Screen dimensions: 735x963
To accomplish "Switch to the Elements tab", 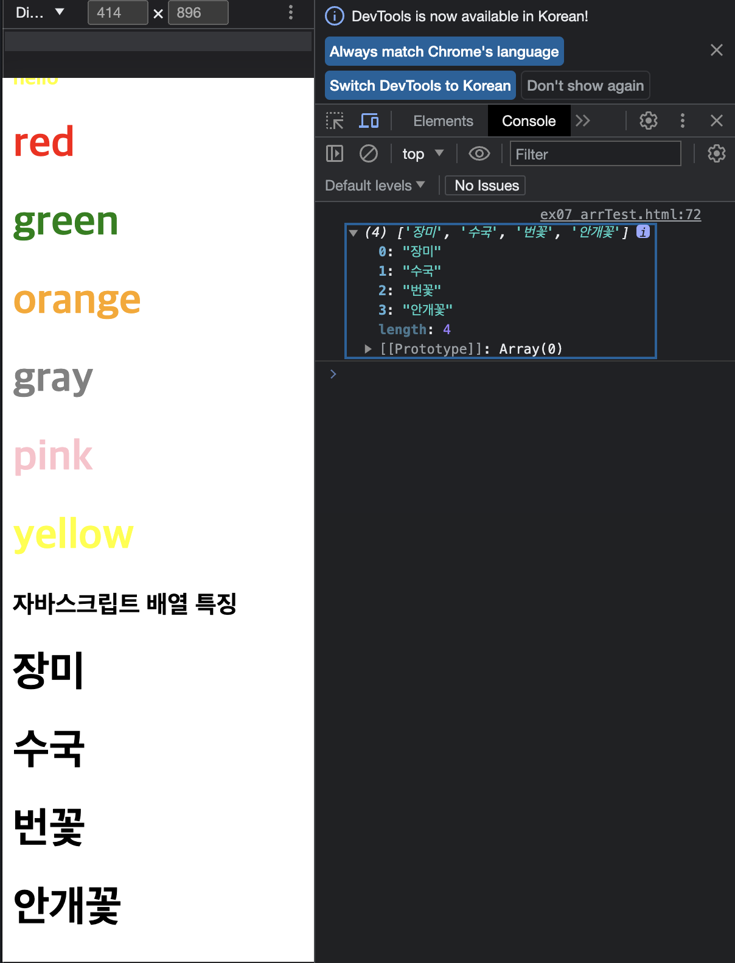I will coord(443,121).
